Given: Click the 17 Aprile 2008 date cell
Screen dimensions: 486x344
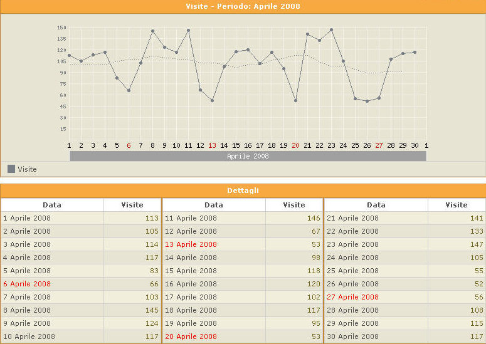Looking at the screenshot, I should (214, 297).
